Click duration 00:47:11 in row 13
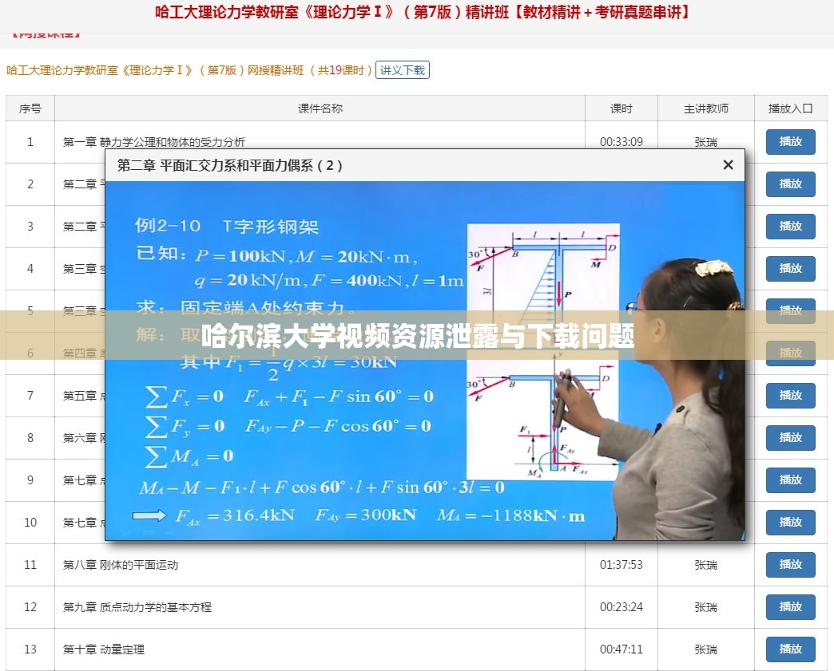The width and height of the screenshot is (834, 671). [622, 649]
